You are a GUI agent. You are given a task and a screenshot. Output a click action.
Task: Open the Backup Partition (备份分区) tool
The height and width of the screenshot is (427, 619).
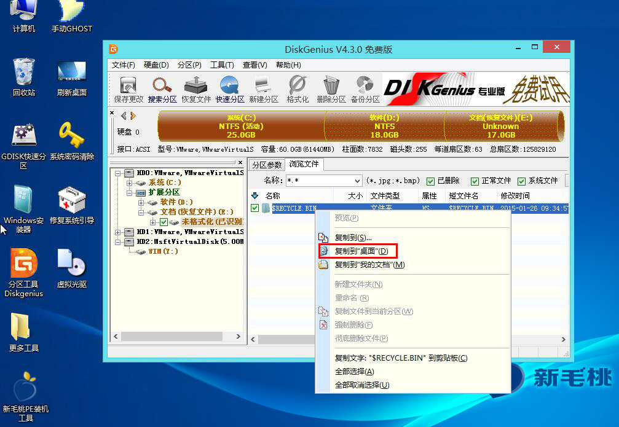(365, 90)
